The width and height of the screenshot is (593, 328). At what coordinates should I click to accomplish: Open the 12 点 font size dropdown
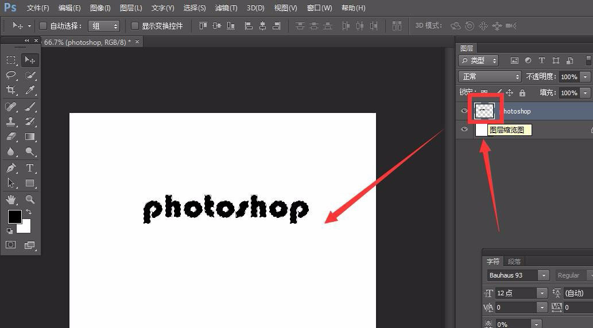point(542,293)
